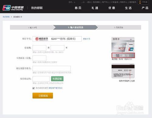The height and width of the screenshot is (118, 152).
Task: Click the 退出 logout link
Action: [x=89, y=2]
